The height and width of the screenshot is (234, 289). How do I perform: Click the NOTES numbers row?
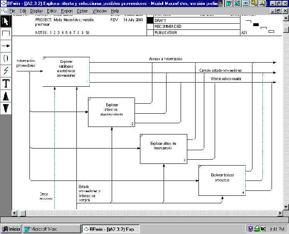pyautogui.click(x=62, y=33)
